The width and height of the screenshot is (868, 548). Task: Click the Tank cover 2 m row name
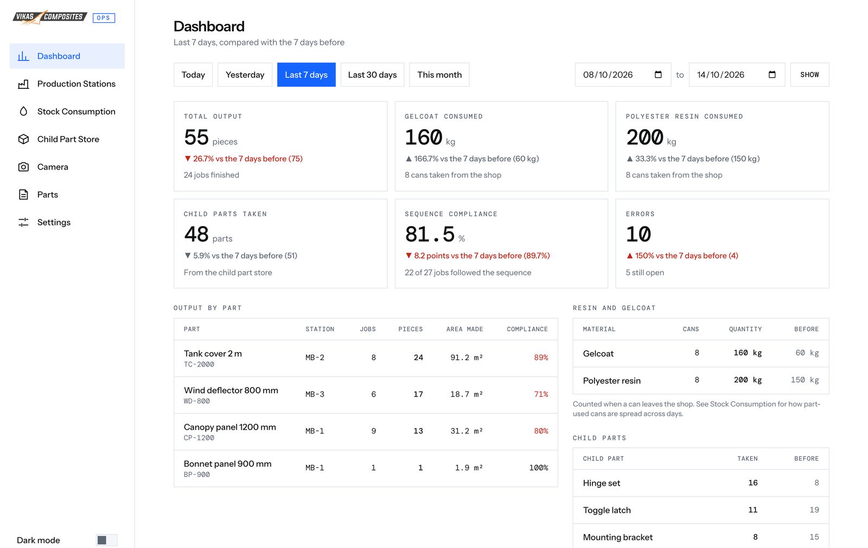click(213, 353)
